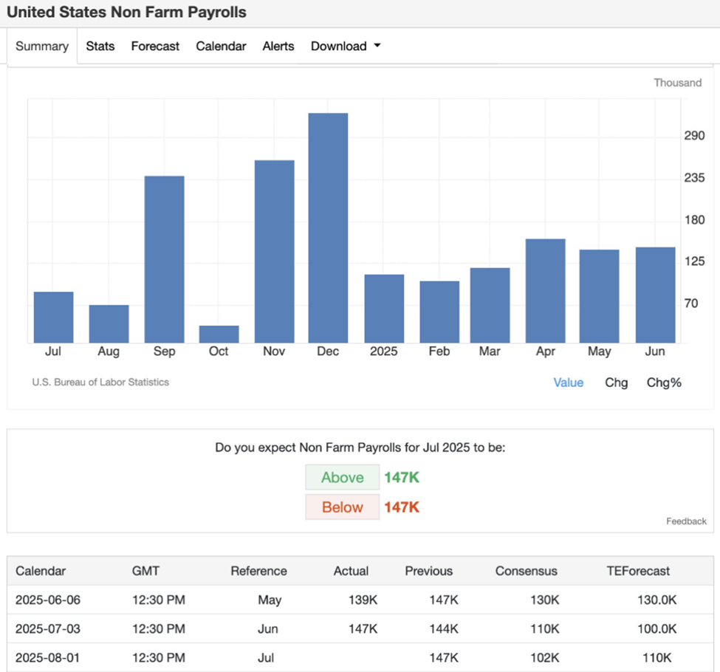Image resolution: width=720 pixels, height=672 pixels.
Task: Select the Summary tab
Action: point(42,46)
